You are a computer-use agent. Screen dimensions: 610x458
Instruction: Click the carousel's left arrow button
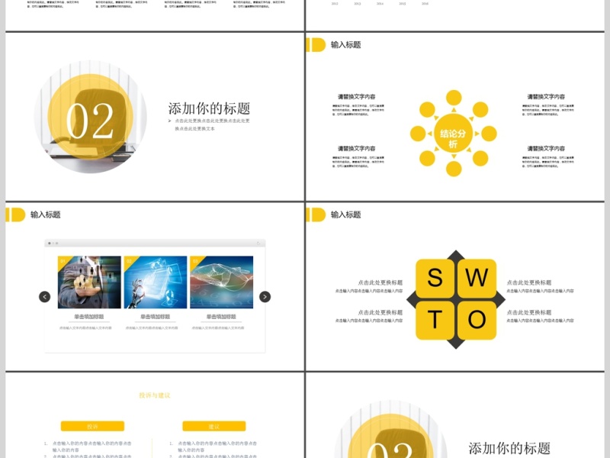pos(45,297)
